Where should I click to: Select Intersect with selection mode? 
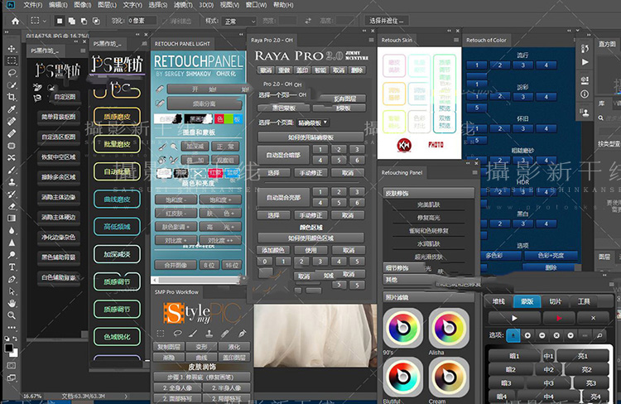point(96,21)
